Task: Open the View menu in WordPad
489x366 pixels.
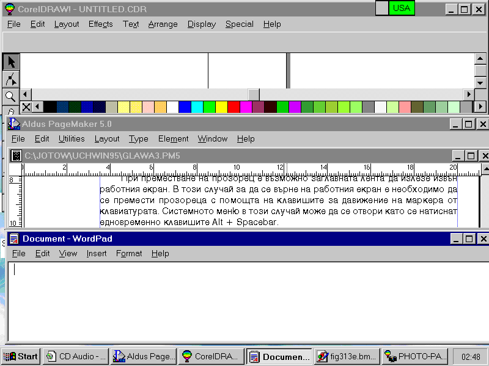Action: click(x=68, y=254)
